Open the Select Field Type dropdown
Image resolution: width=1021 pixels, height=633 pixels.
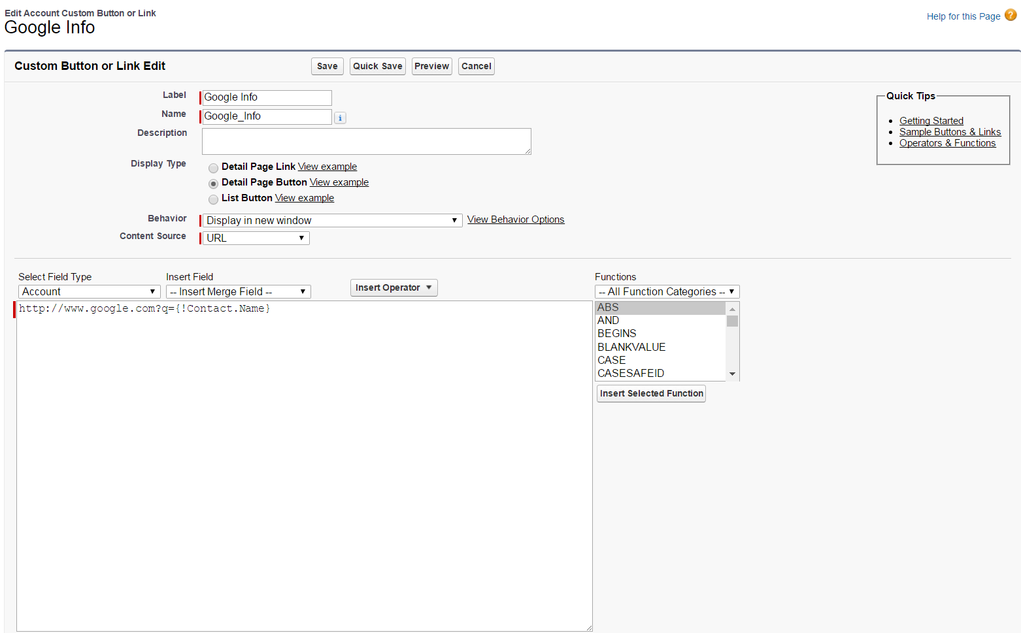pos(90,291)
